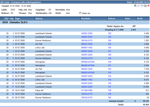The image size is (150, 107).
Task: Open invoice number 133 link
Action: 109,73
